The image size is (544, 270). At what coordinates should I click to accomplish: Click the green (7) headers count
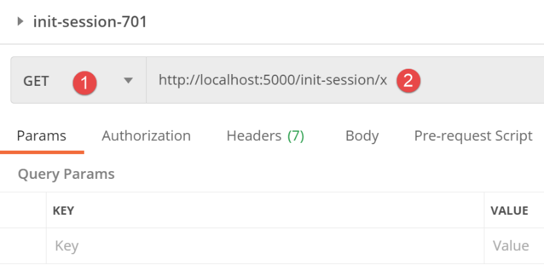pos(296,136)
